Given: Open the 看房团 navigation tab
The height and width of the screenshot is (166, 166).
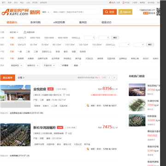Looking at the screenshot, I should click(83, 22).
